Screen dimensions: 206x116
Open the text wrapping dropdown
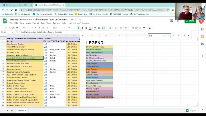122,28
